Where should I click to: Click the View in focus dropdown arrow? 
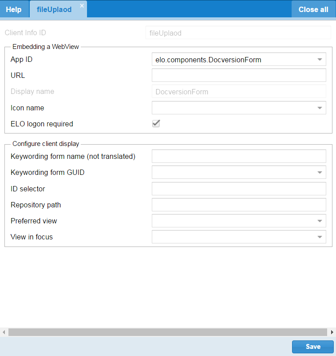pos(319,237)
